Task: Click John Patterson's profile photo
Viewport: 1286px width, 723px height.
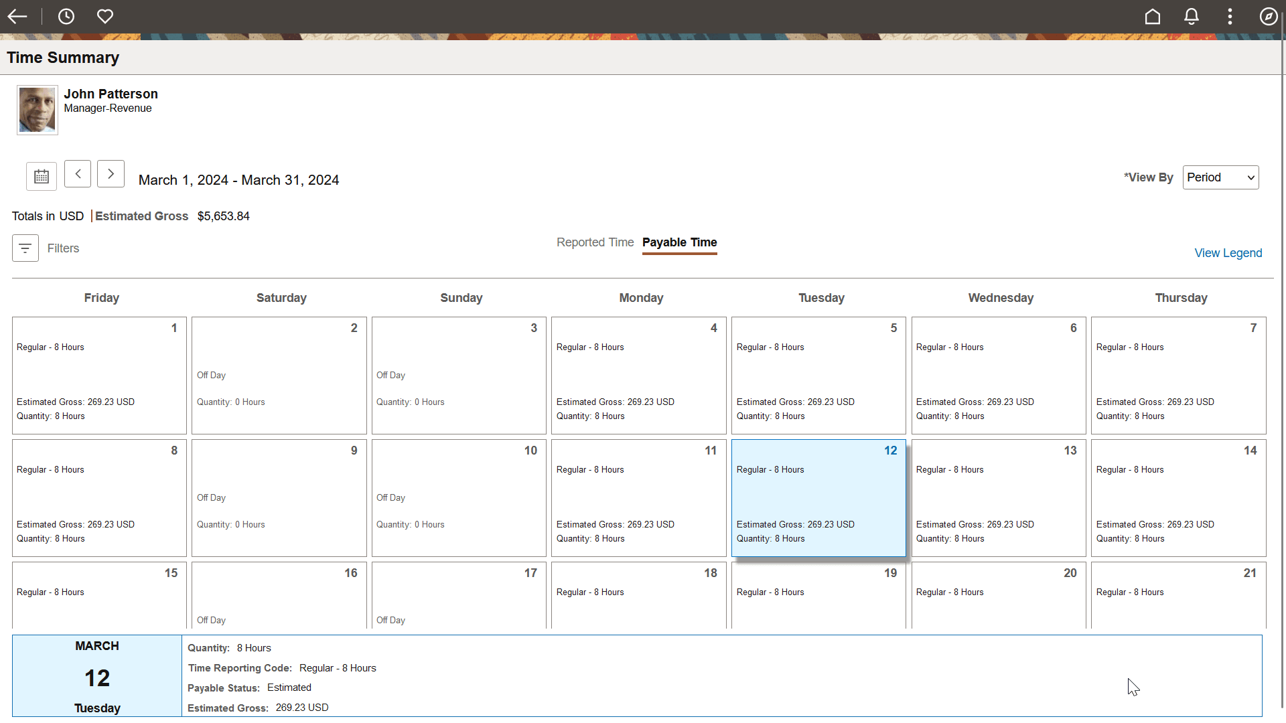Action: coord(37,109)
